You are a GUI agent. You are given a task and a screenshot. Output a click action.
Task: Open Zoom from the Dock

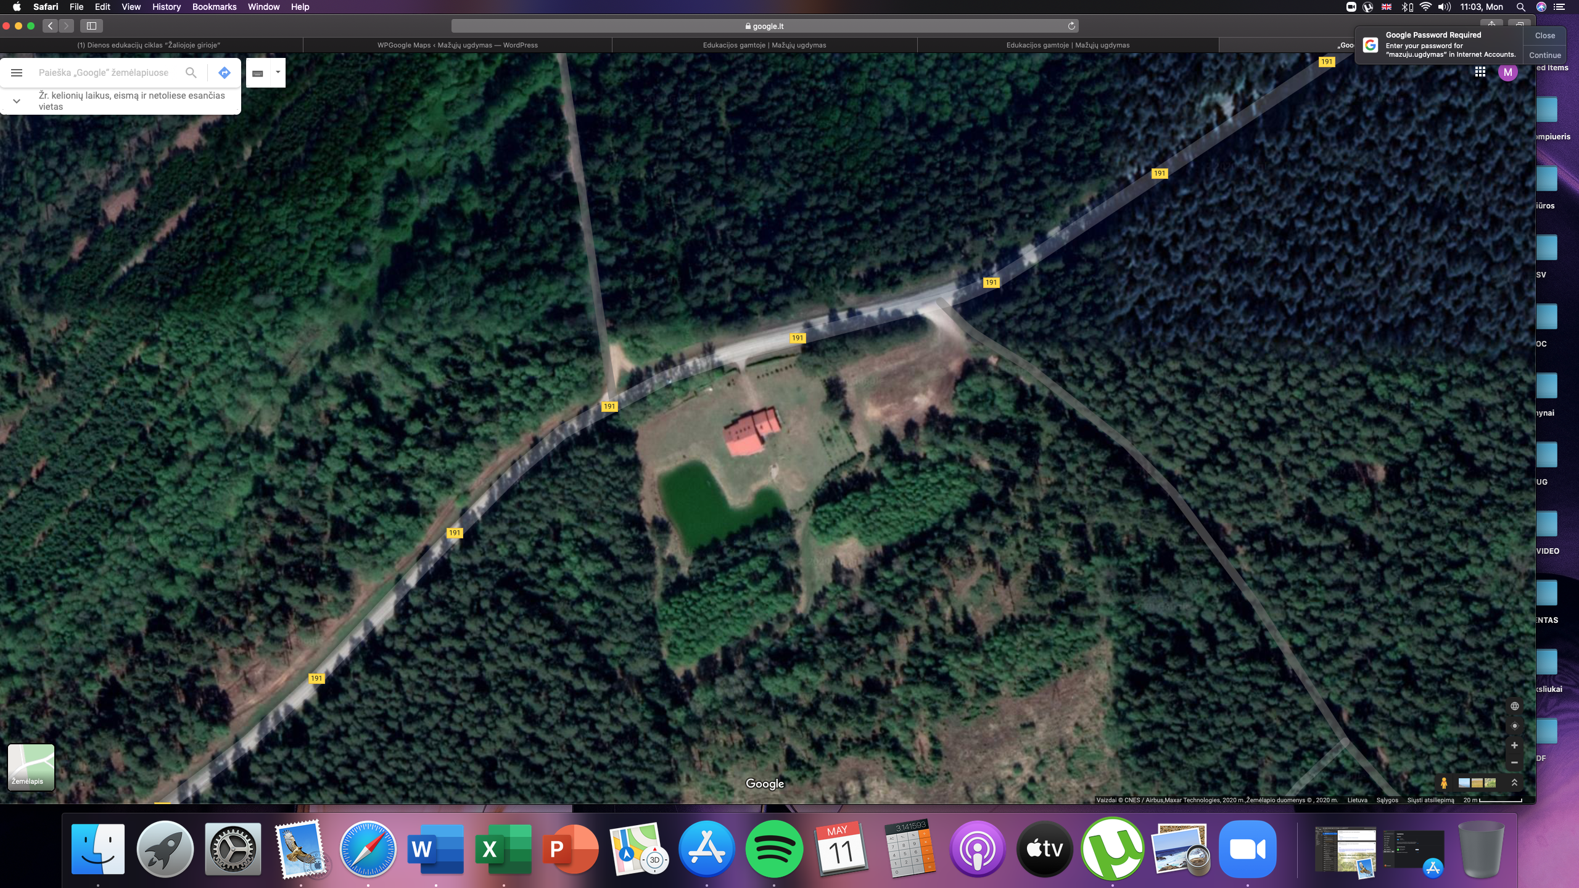point(1247,849)
